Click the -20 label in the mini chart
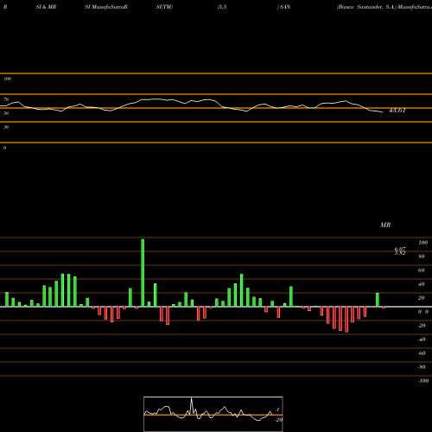The width and height of the screenshot is (432, 432). pos(278,420)
